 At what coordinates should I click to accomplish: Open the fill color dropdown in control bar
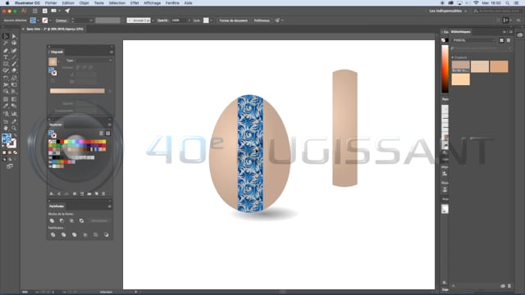pyautogui.click(x=39, y=20)
